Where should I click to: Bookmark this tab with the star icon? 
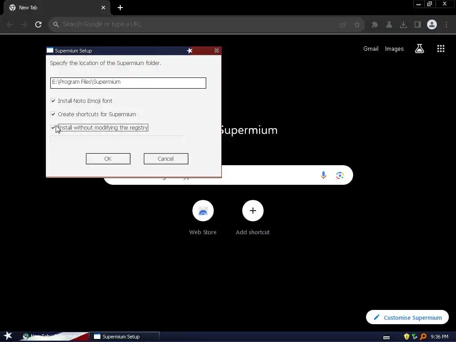[x=357, y=25]
